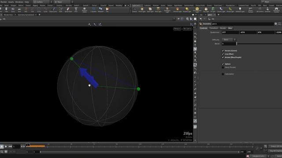
Task: Toggle the Arrows (Blue/Purple) checkbox
Action: 223,57
